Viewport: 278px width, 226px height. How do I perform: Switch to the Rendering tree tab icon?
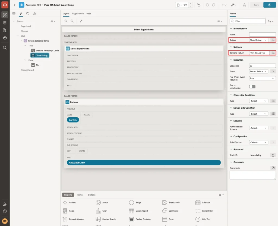[x=14, y=13]
